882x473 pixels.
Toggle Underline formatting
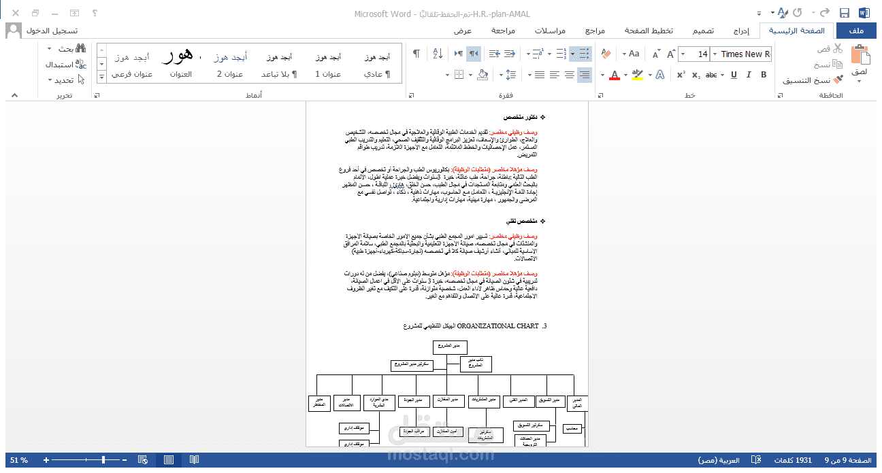734,75
